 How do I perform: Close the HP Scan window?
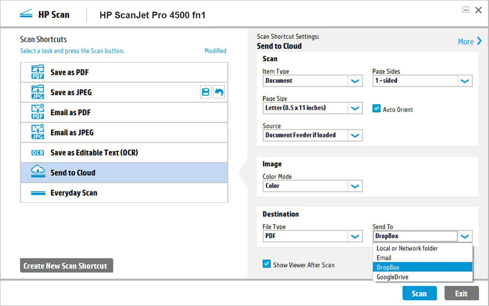[478, 10]
